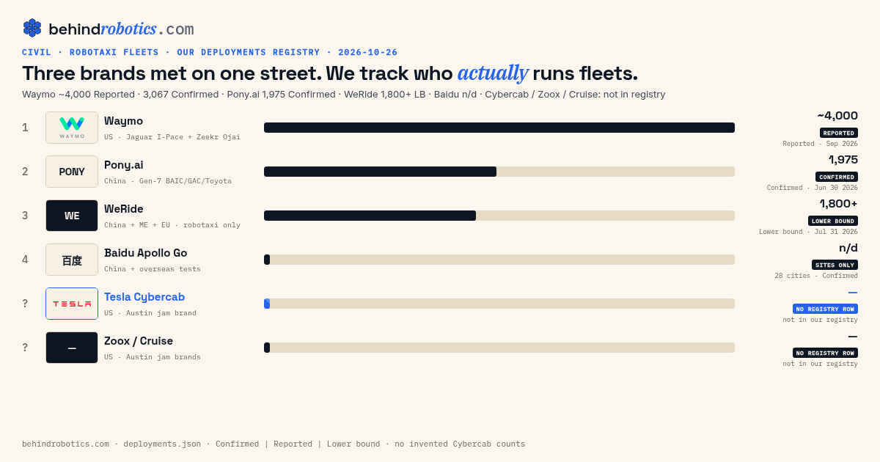Viewport: 880px width, 462px height.
Task: Select the Waymo company name
Action: click(123, 121)
